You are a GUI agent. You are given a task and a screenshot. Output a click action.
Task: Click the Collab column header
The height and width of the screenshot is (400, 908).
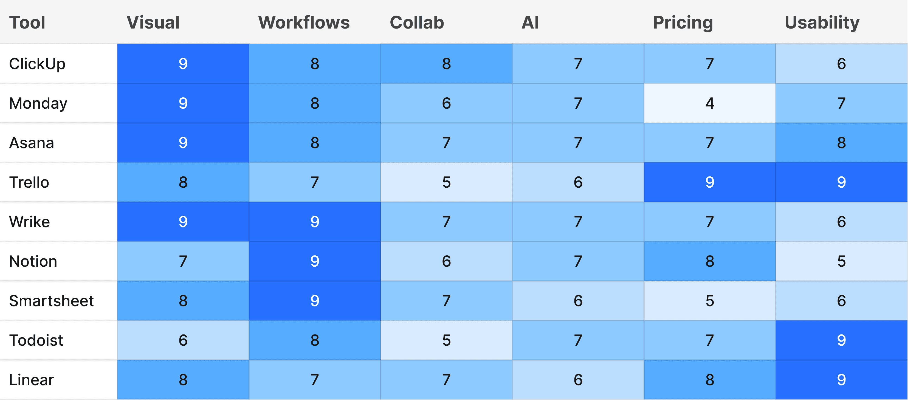coord(417,22)
